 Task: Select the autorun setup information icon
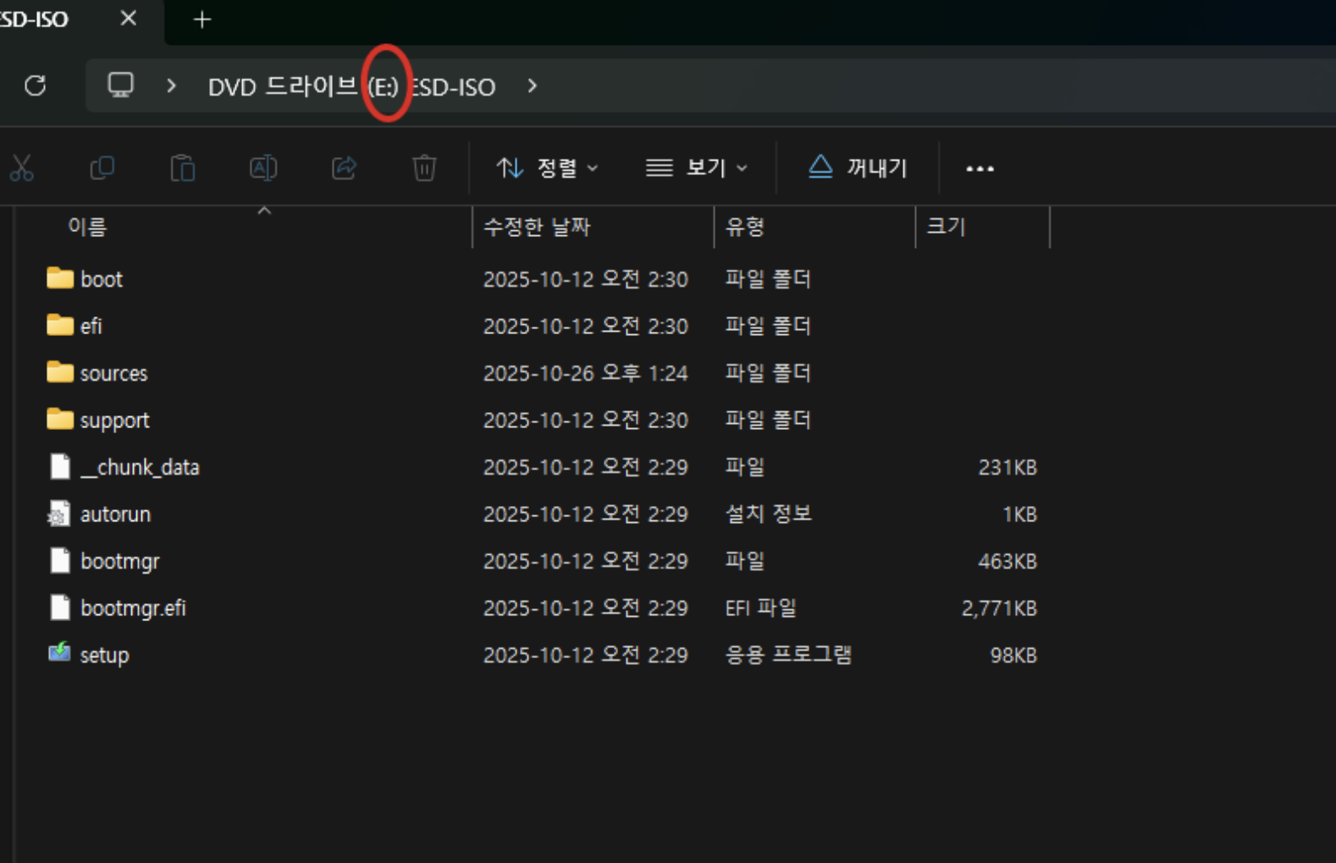pyautogui.click(x=59, y=514)
